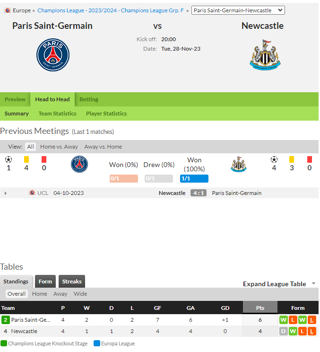Click the UCL competition icon in match row
This screenshot has width=320, height=352.
point(32,193)
